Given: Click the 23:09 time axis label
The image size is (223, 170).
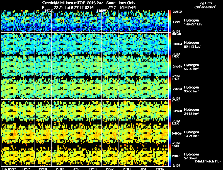Looking at the screenshot, I should point(143,169).
